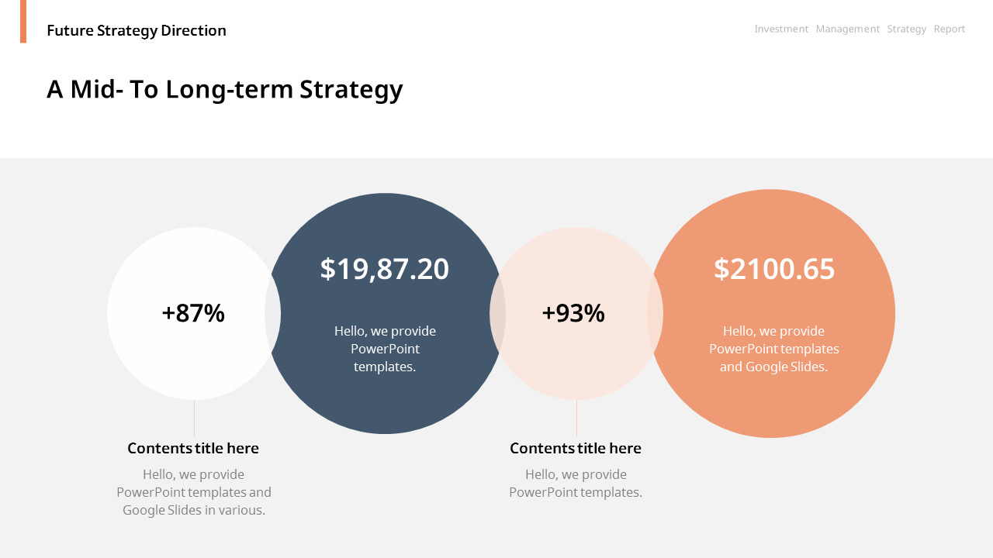Click the Investment label in the header

pos(781,29)
